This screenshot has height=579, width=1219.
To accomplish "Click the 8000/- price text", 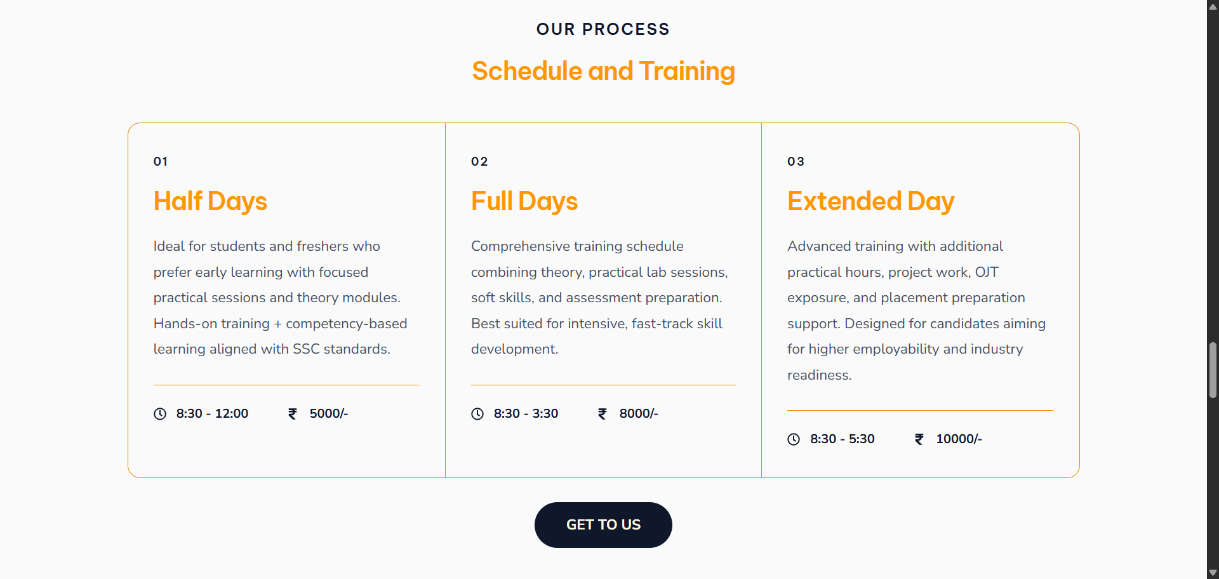I will tap(639, 414).
